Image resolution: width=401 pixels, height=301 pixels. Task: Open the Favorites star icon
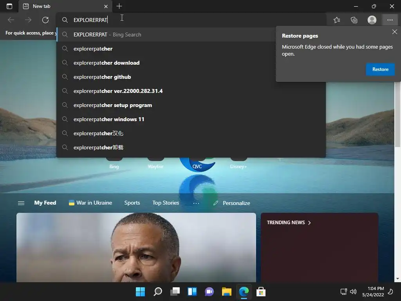coord(337,20)
